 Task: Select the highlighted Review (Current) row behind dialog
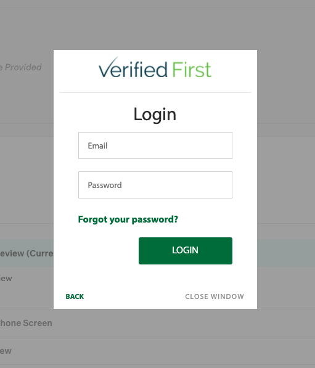[27, 253]
